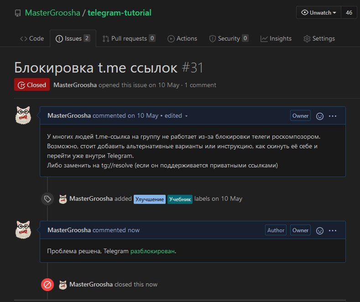Open the telegram-tutorial repository link

click(x=120, y=13)
